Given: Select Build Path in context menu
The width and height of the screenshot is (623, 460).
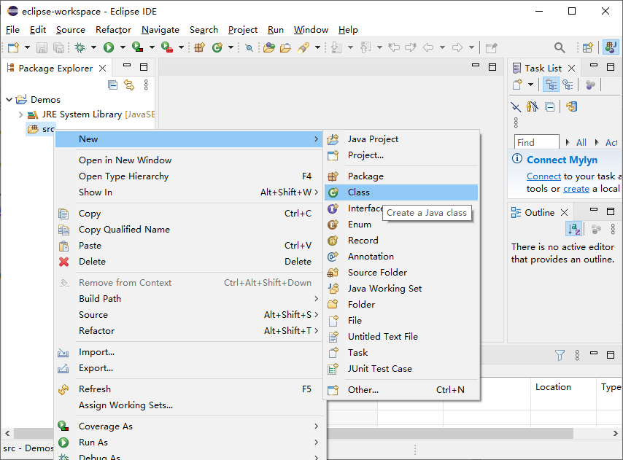Looking at the screenshot, I should tap(189, 299).
